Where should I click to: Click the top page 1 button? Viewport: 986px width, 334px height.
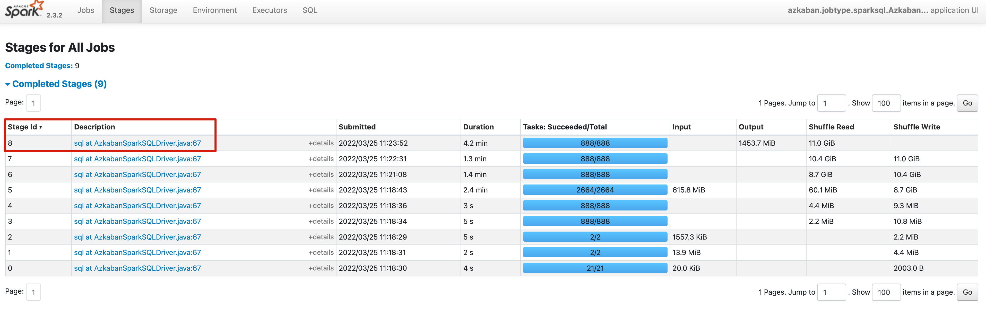pos(33,103)
